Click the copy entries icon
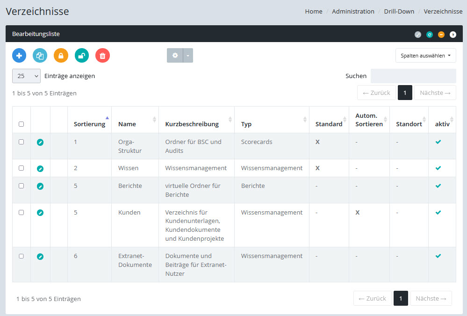This screenshot has width=467, height=316. (40, 56)
